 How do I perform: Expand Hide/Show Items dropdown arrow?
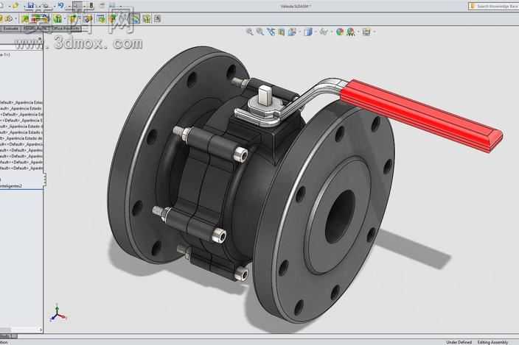tap(332, 32)
